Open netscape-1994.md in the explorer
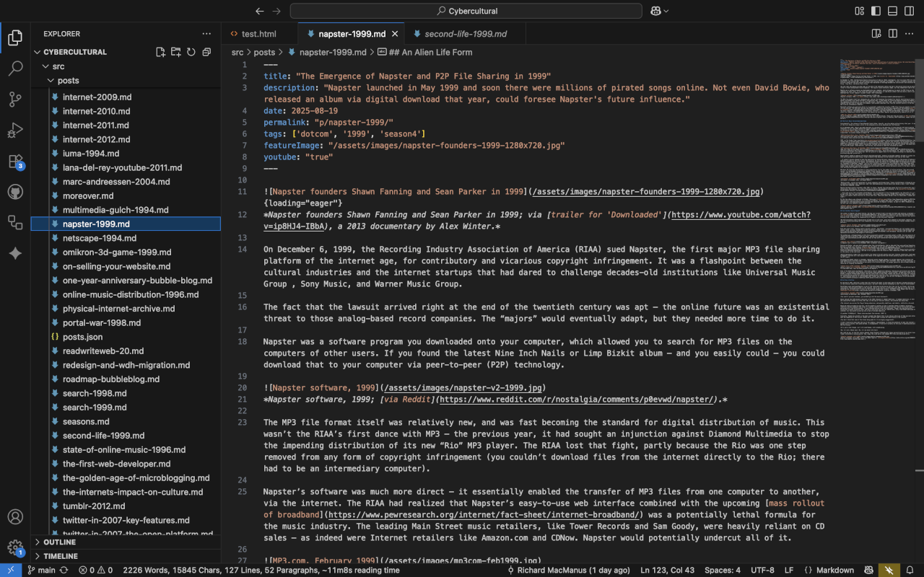924x577 pixels. coord(100,238)
